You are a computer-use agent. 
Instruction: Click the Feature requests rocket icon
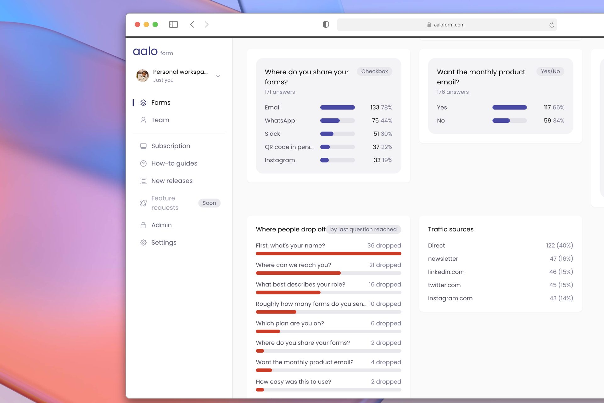(143, 203)
